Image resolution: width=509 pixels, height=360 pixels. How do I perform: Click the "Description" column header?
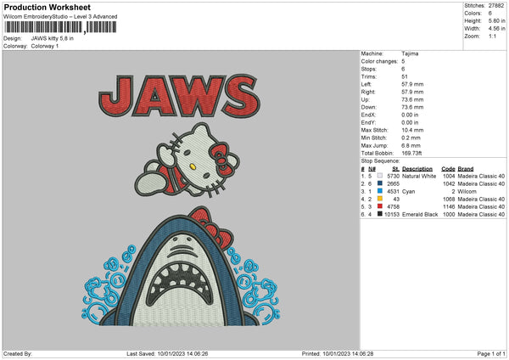coord(417,169)
